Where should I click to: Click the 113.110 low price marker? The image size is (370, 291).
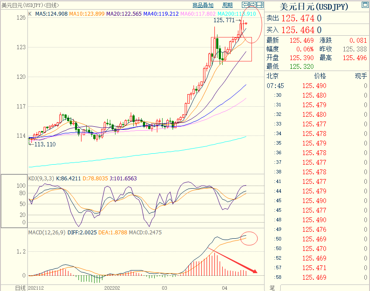click(45, 144)
